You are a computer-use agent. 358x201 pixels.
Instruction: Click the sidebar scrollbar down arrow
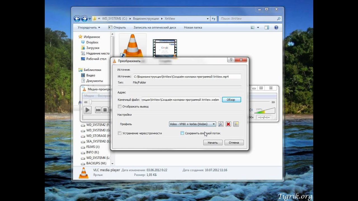click(x=112, y=164)
